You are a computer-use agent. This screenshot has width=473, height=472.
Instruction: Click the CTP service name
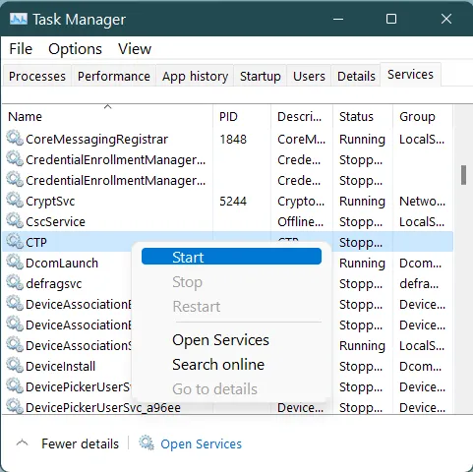tap(36, 242)
